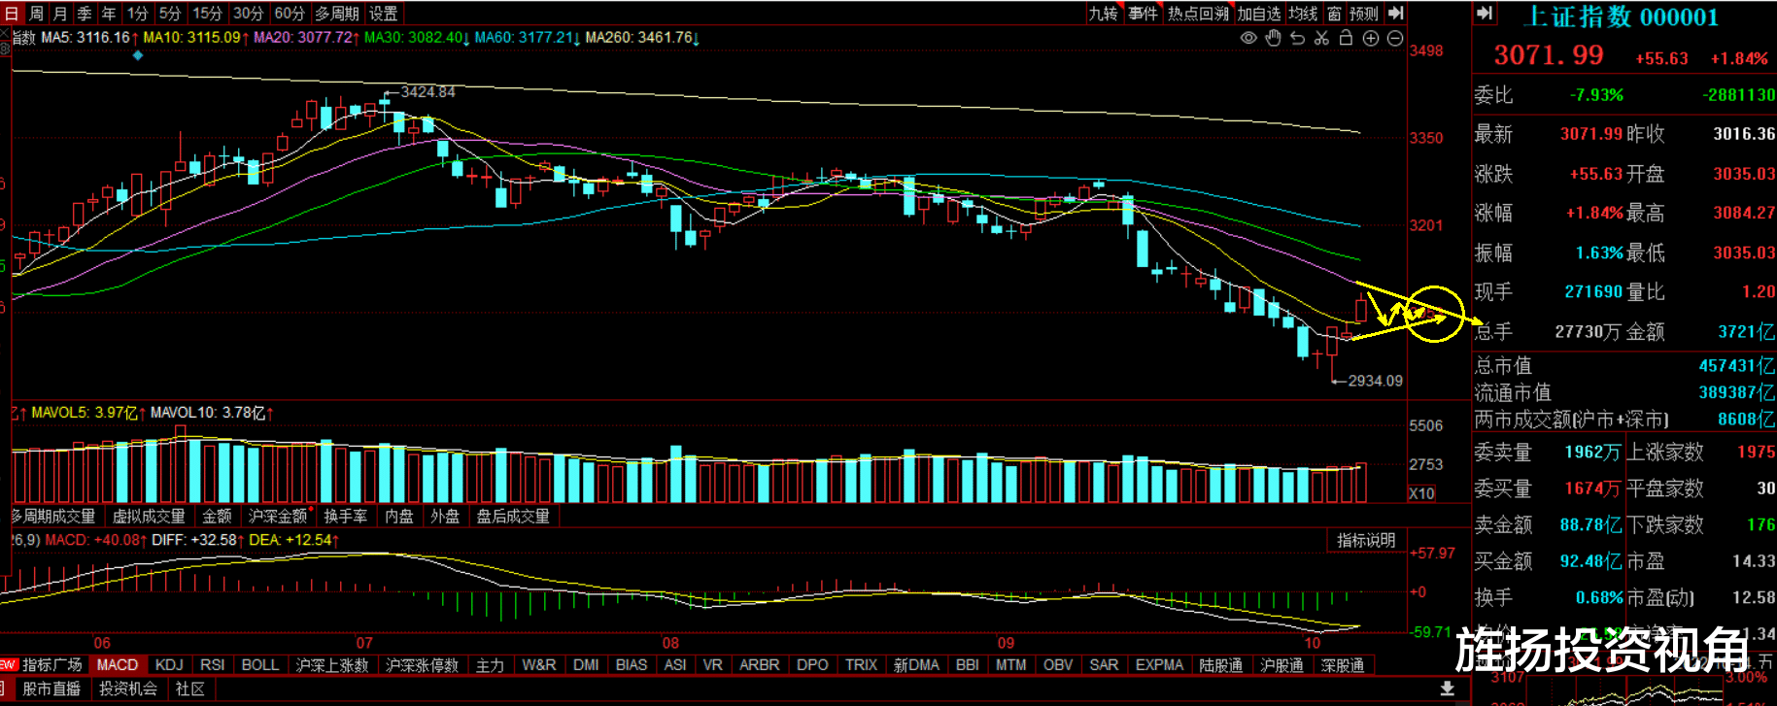Select 陆股通 indicator tab
1777x706 pixels.
tap(1221, 665)
